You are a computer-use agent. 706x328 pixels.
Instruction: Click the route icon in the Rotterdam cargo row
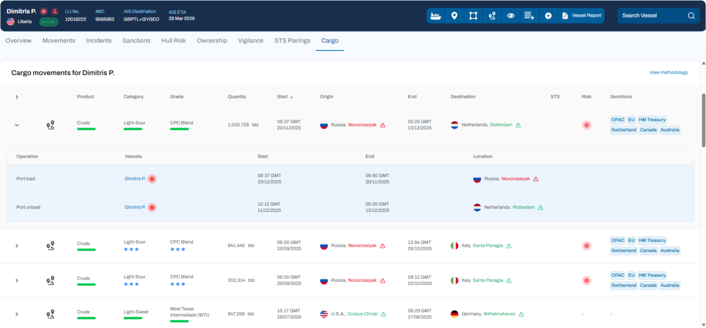coord(50,125)
